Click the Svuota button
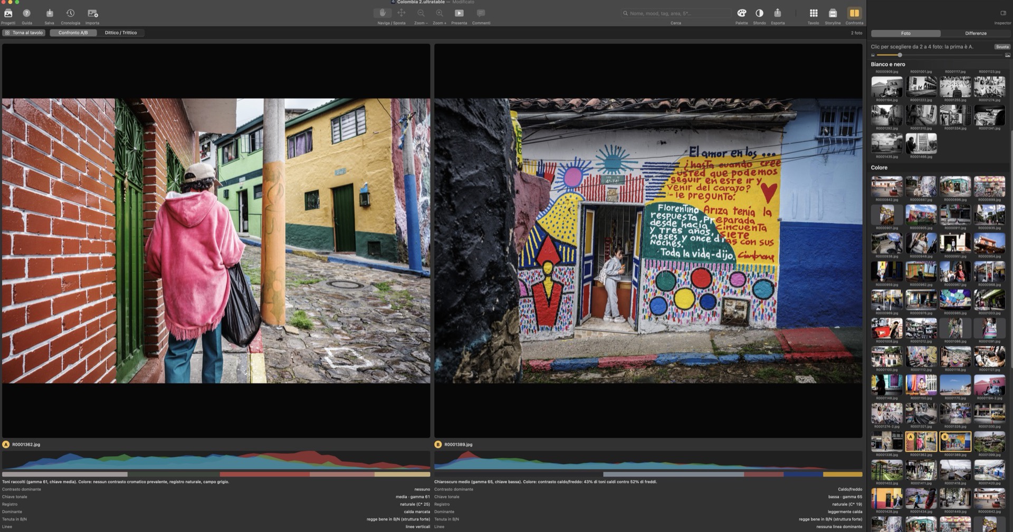Viewport: 1013px width, 532px height. [1002, 47]
